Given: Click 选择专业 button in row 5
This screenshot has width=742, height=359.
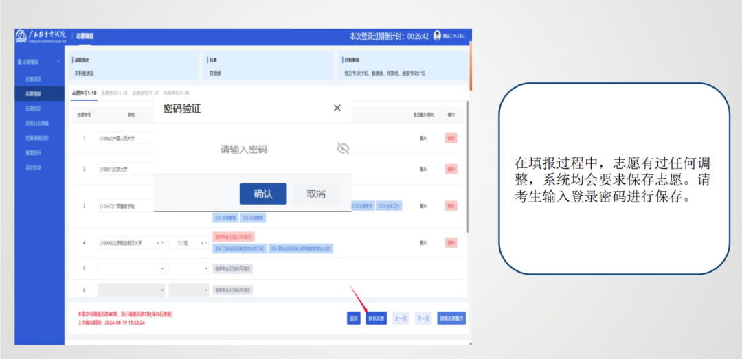Looking at the screenshot, I should tap(232, 268).
